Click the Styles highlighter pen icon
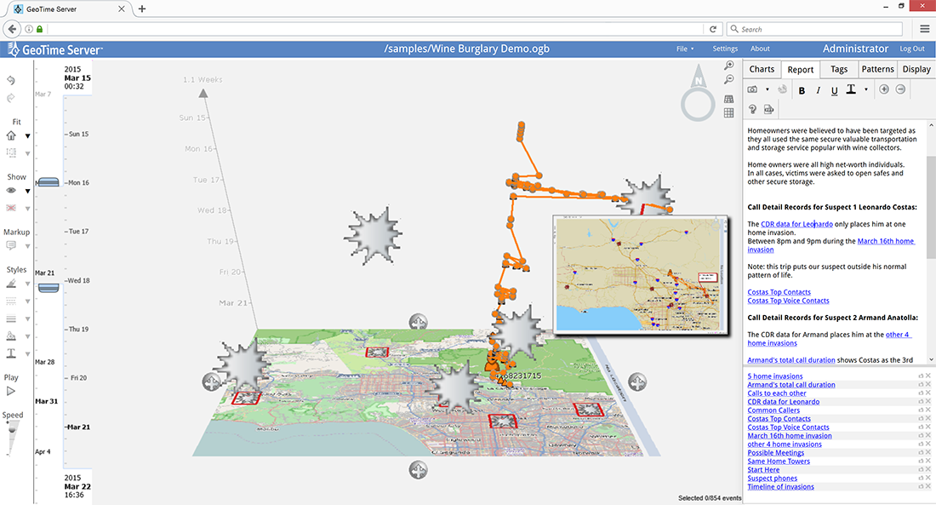Image resolution: width=936 pixels, height=505 pixels. coord(11,284)
